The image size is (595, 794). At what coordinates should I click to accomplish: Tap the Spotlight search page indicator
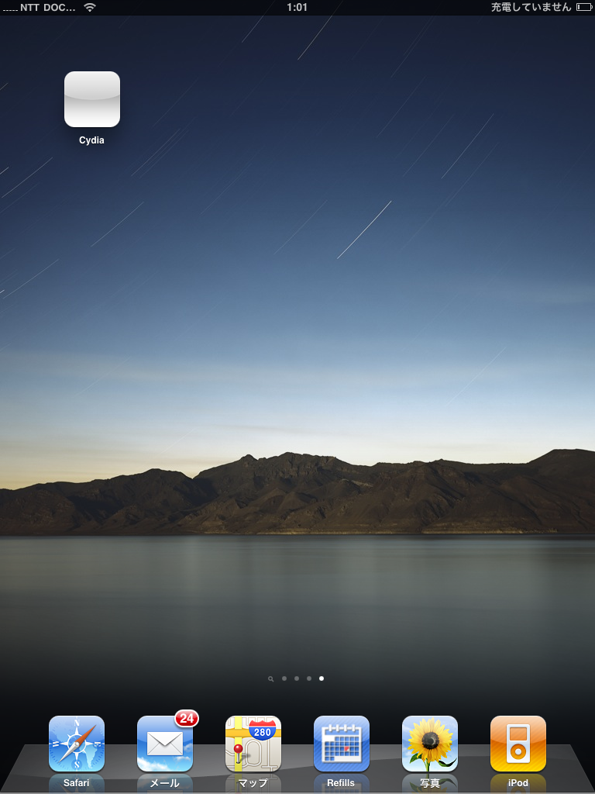(270, 678)
